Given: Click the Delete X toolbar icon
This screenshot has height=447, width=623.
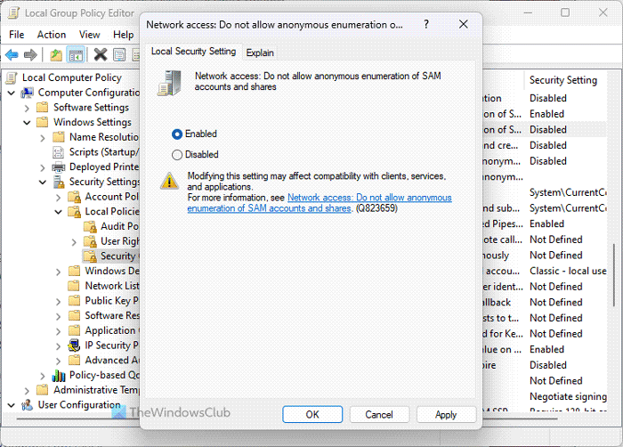Looking at the screenshot, I should point(100,54).
